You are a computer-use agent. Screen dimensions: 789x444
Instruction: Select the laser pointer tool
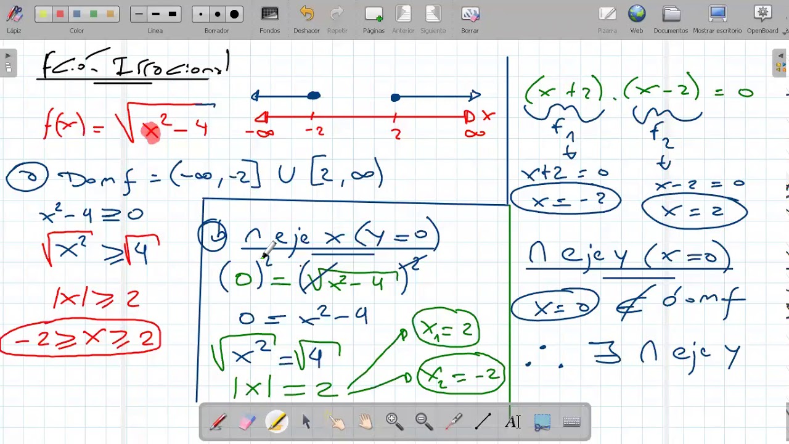click(x=454, y=422)
